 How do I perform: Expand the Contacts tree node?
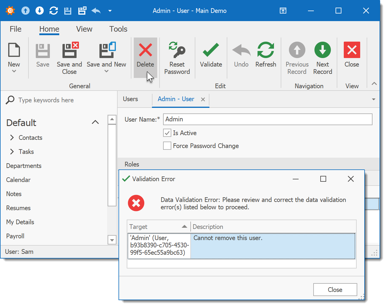click(12, 138)
